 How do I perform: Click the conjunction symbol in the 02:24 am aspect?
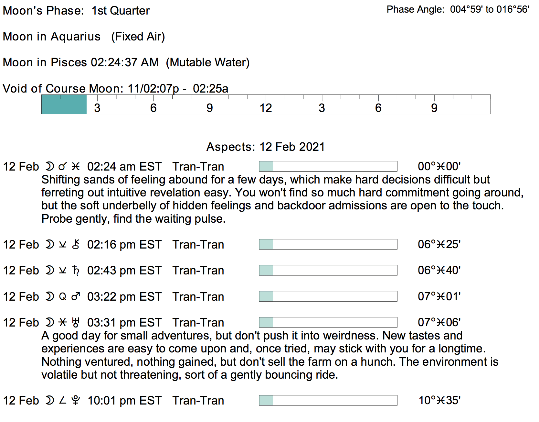pyautogui.click(x=62, y=167)
